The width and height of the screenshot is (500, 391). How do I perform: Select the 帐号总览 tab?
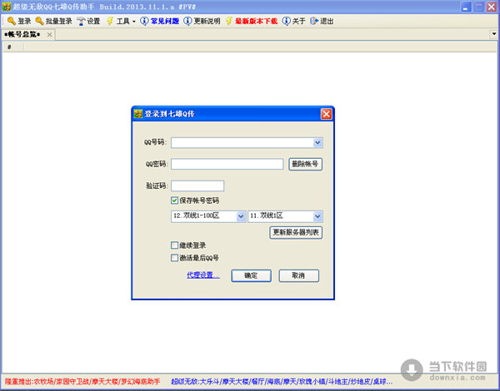pos(22,34)
